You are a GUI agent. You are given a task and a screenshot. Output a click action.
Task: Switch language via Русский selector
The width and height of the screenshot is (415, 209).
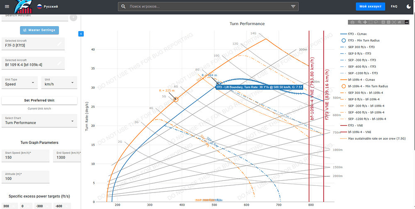click(47, 7)
